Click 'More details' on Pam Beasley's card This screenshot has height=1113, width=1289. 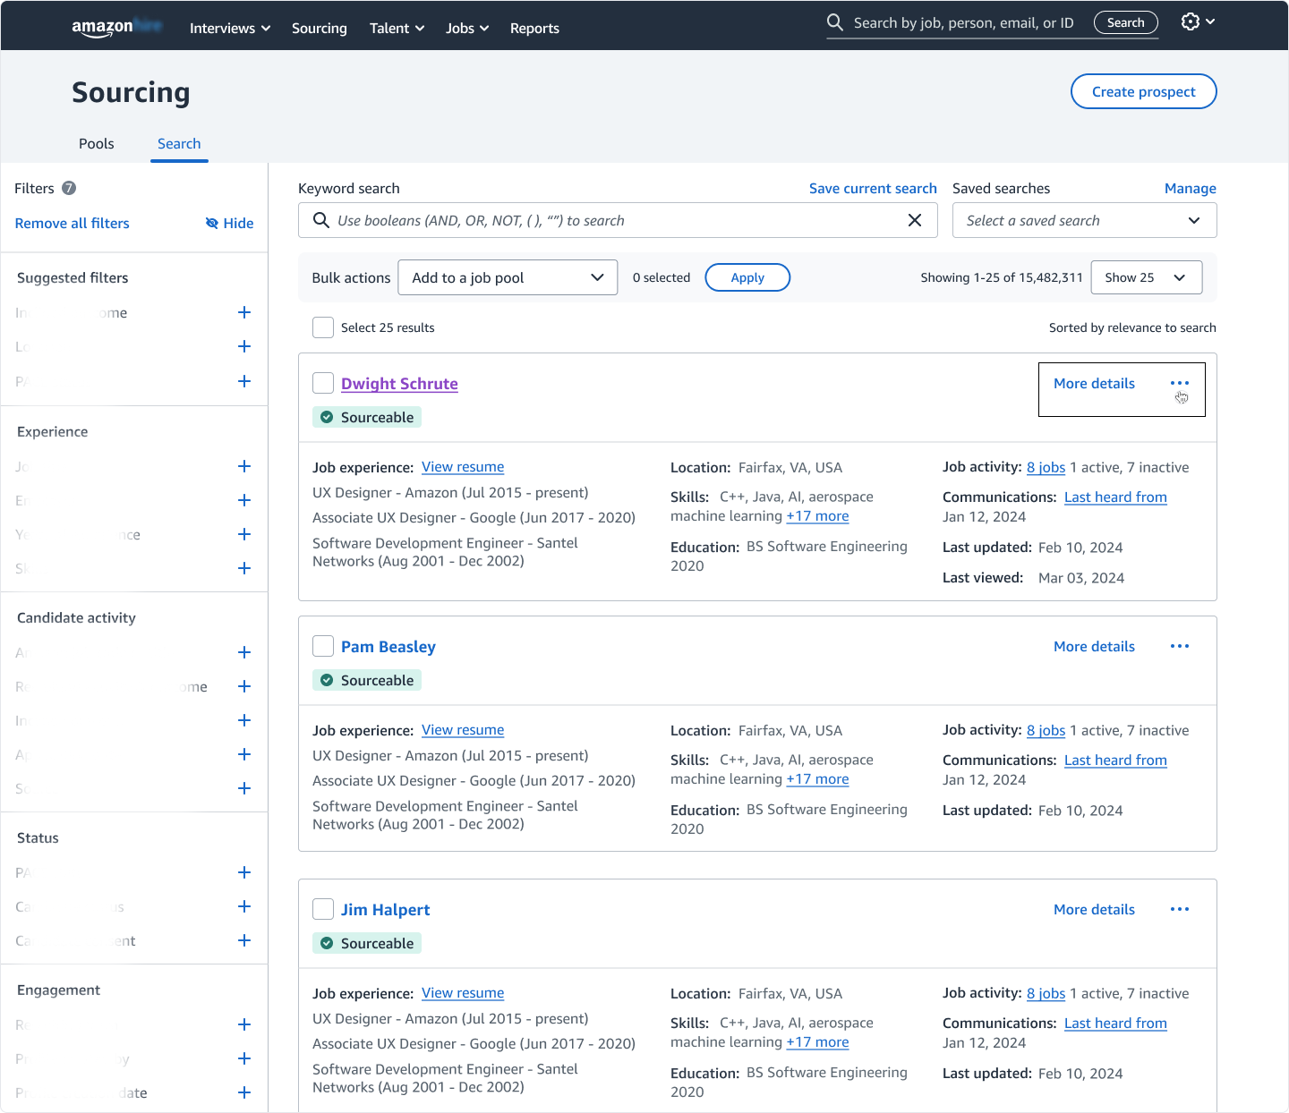[x=1094, y=646]
